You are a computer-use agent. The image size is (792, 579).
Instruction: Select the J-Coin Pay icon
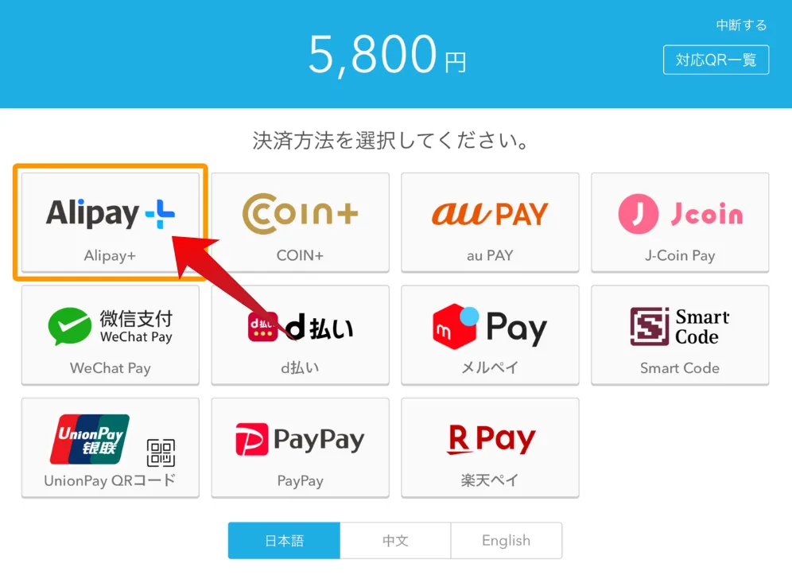681,214
